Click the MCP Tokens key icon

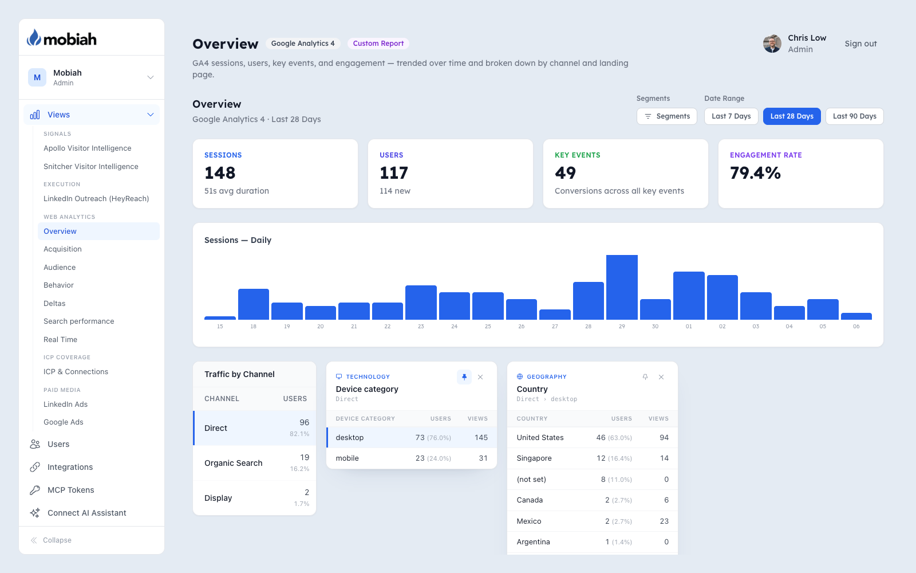[35, 490]
